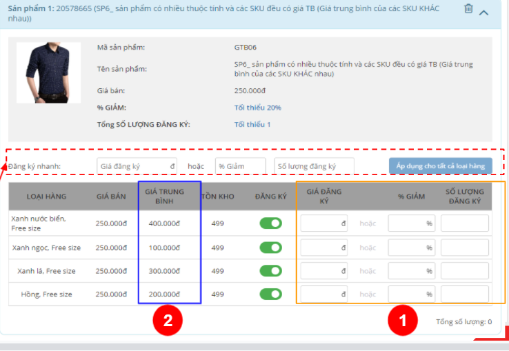Click the Tối thiểu 1 quantity text
Viewport: 509px width, 351px height.
tap(252, 124)
